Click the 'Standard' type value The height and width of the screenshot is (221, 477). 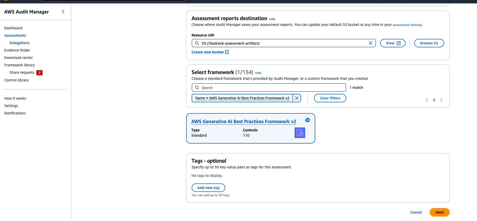[199, 135]
